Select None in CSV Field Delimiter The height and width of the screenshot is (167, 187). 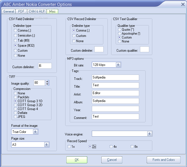coord(19,56)
